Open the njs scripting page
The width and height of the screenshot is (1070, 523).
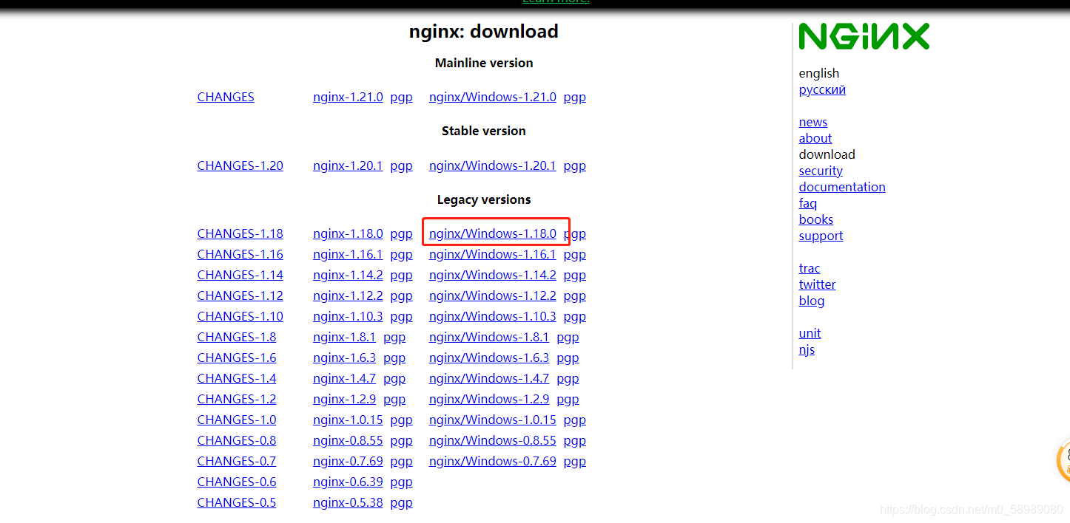(807, 349)
